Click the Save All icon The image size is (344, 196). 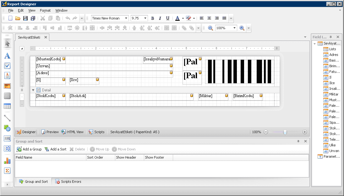(33, 18)
